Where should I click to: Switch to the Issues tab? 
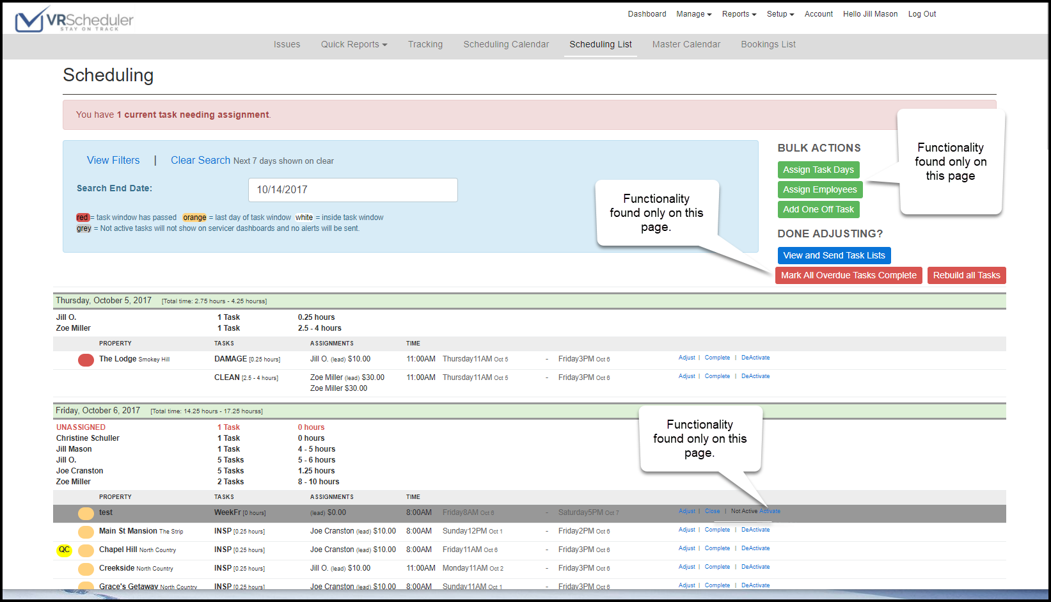(287, 44)
